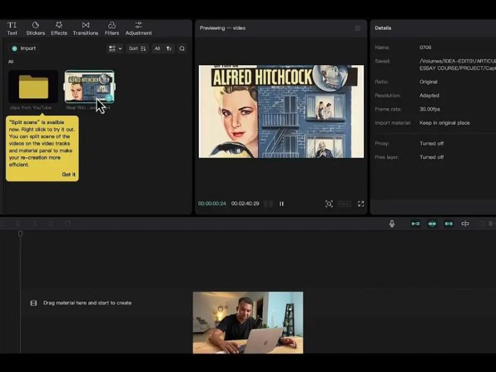This screenshot has height=372, width=496.
Task: Click the Resolution value Adapted
Action: [x=429, y=95]
